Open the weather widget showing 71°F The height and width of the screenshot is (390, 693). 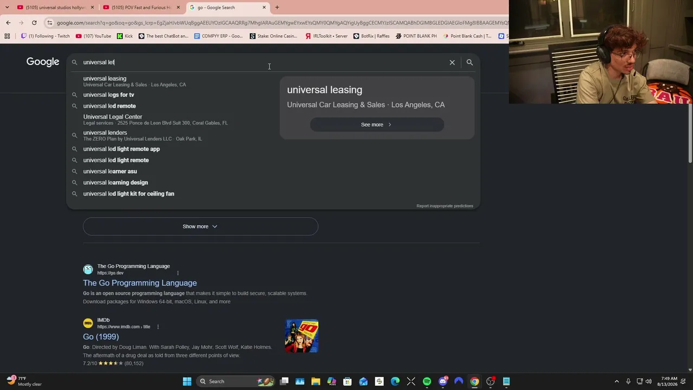[24, 381]
